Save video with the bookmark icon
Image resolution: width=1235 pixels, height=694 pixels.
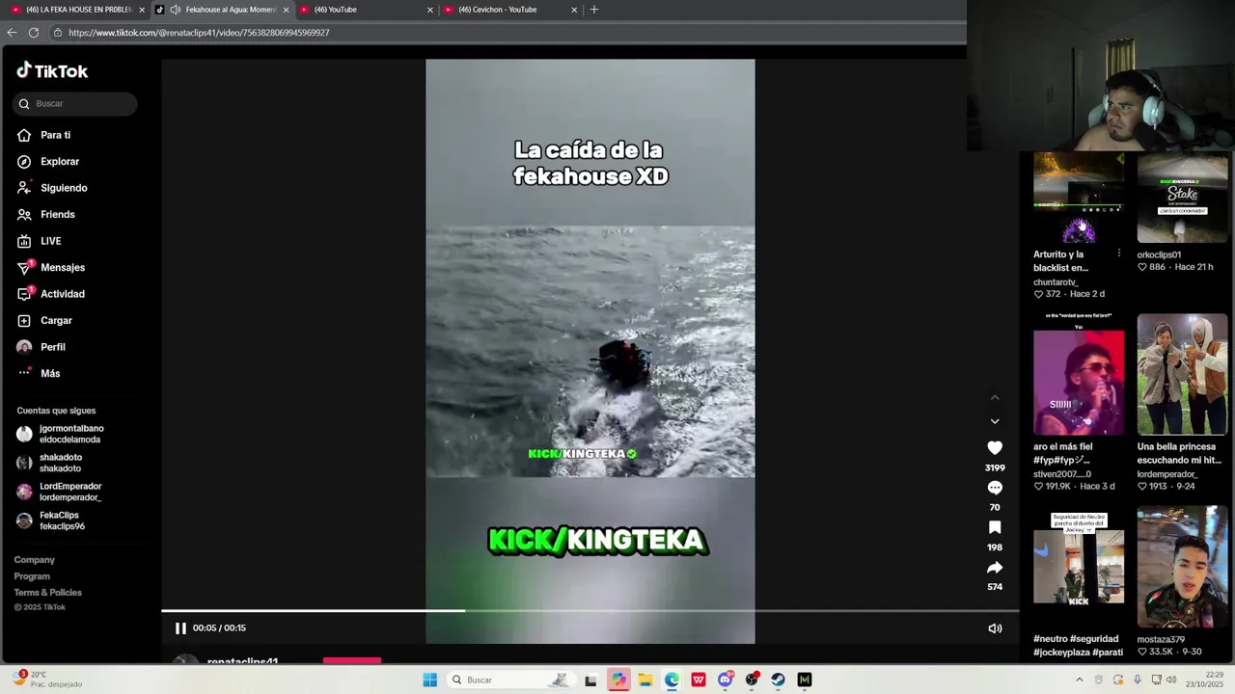pyautogui.click(x=995, y=527)
